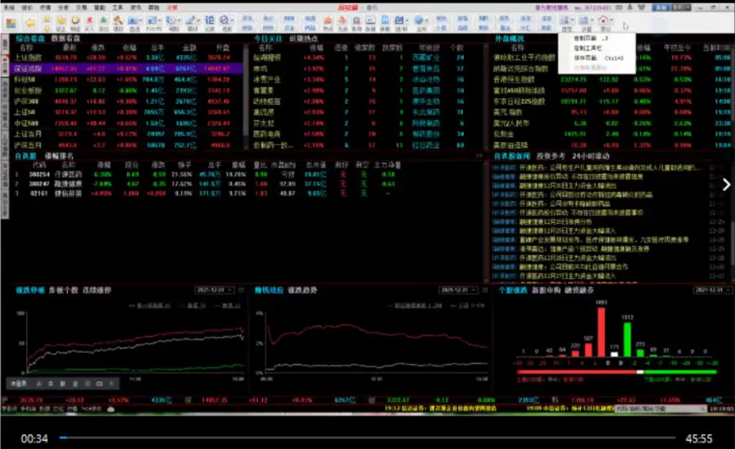Switch to the 数据看盘 tab
The height and width of the screenshot is (449, 735).
66,38
